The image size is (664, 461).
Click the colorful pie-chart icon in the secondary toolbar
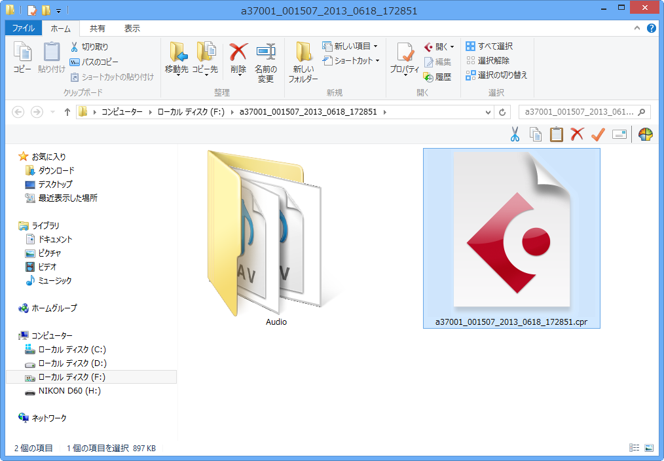(646, 135)
